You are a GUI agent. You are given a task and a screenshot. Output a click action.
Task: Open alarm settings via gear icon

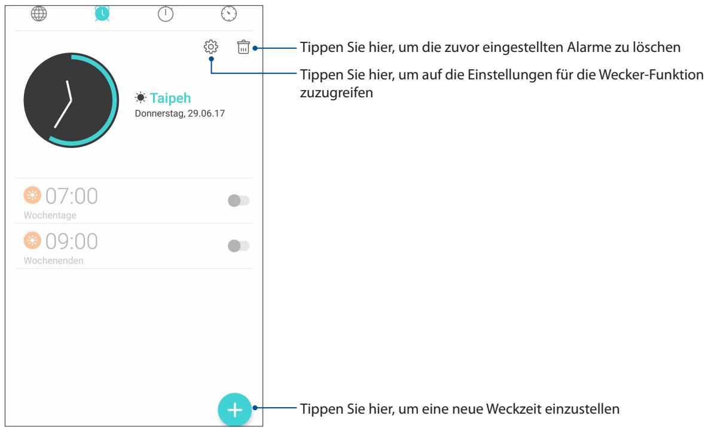(210, 47)
